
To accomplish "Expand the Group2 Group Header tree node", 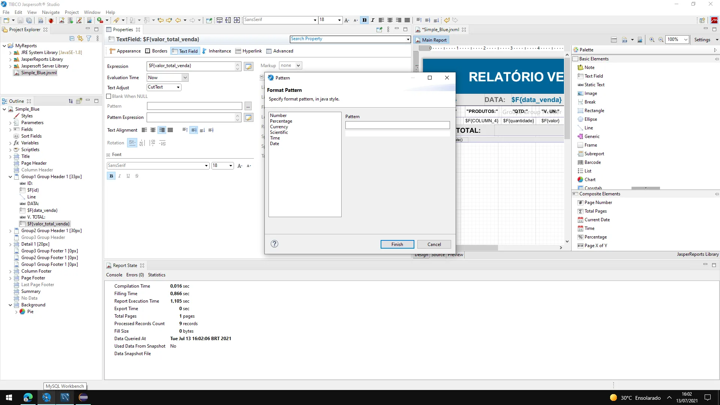I will tap(10, 231).
